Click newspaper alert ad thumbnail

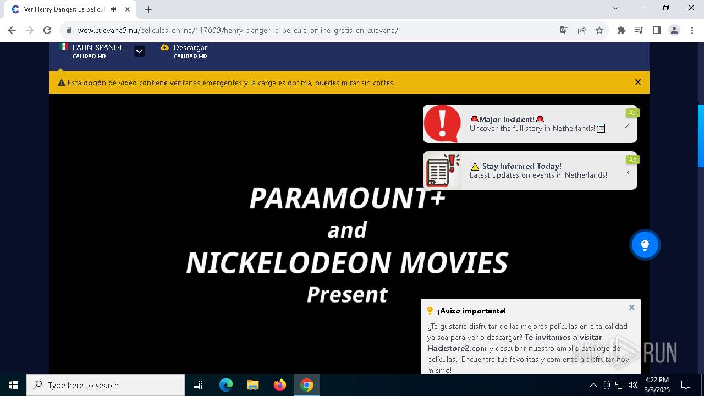point(442,170)
